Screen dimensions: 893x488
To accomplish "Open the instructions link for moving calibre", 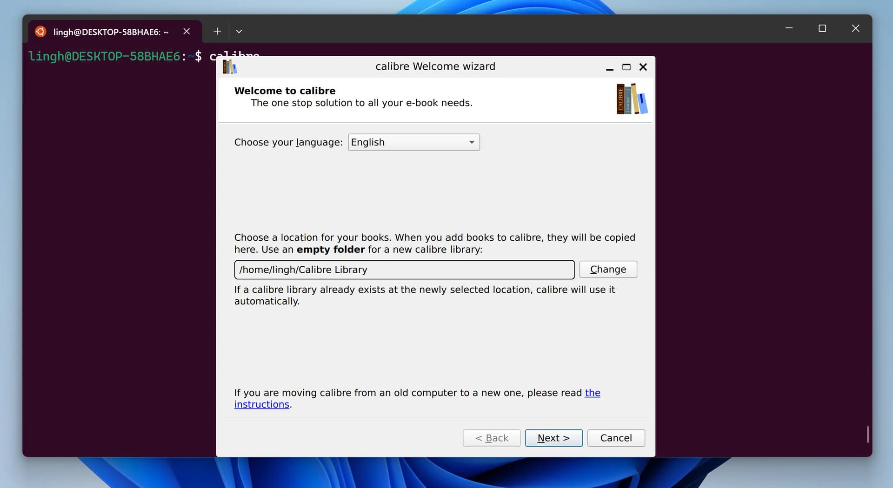I will (261, 405).
